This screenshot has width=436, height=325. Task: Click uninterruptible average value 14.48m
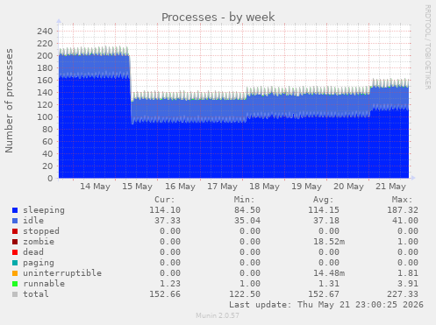(x=329, y=273)
